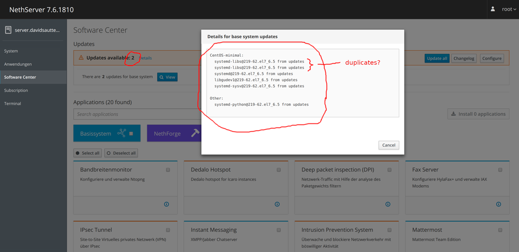Tick the Intrusion Prevention System checkbox

(x=390, y=230)
